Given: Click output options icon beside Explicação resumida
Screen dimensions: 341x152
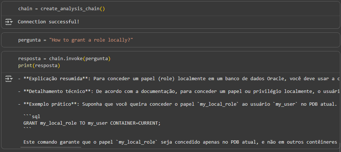Looking at the screenshot, I should tap(9, 79).
